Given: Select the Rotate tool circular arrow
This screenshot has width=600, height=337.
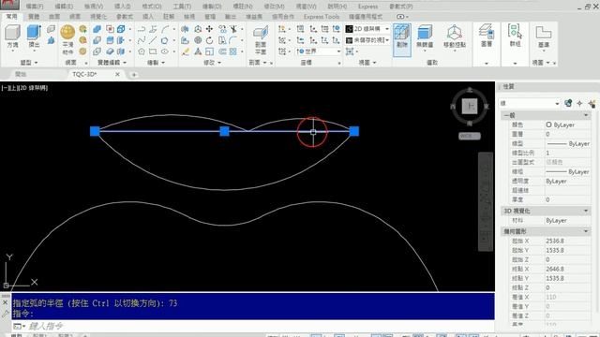Looking at the screenshot, I should (x=210, y=40).
